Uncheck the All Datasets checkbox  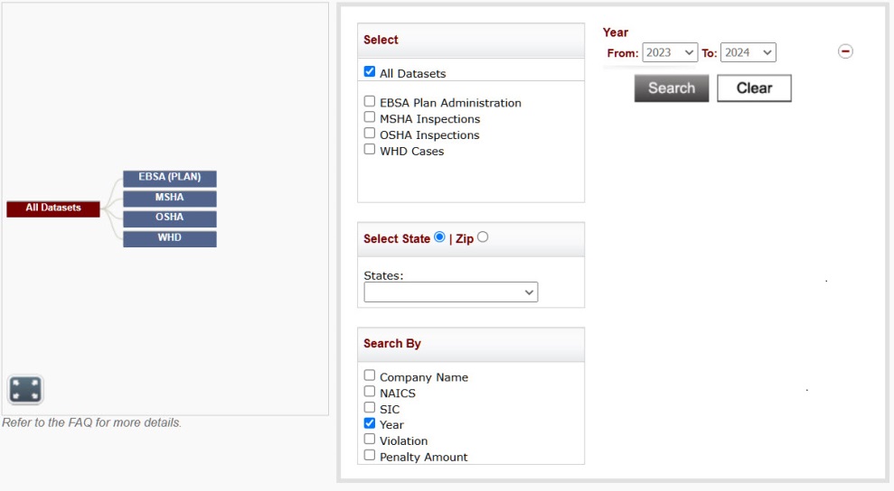(370, 72)
